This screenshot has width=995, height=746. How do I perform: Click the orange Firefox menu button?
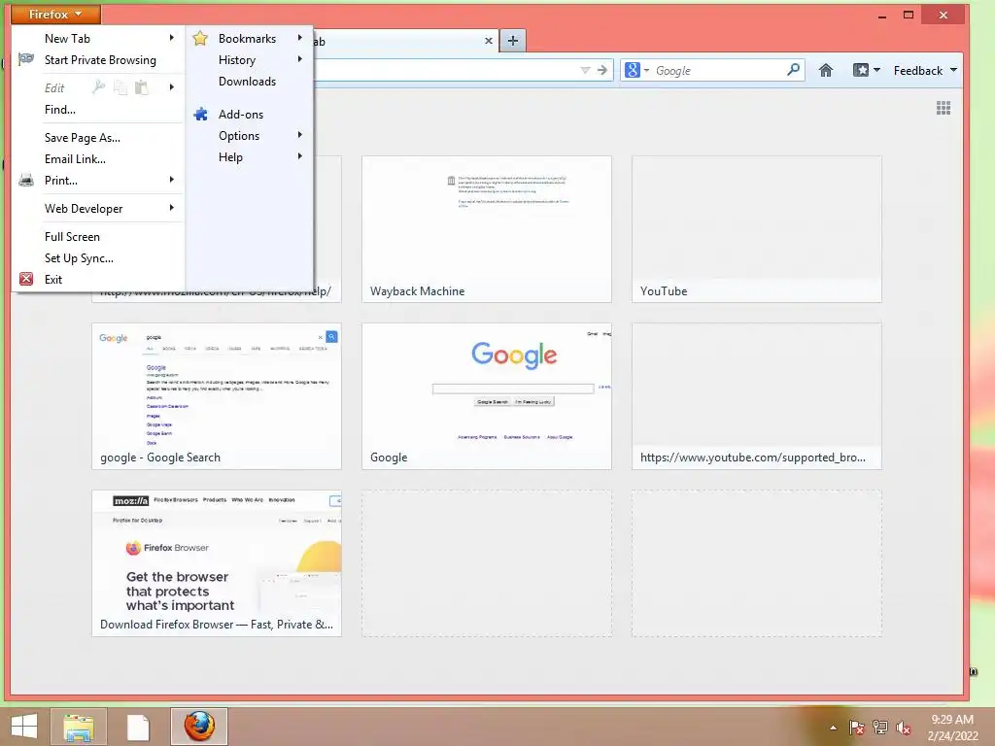55,14
